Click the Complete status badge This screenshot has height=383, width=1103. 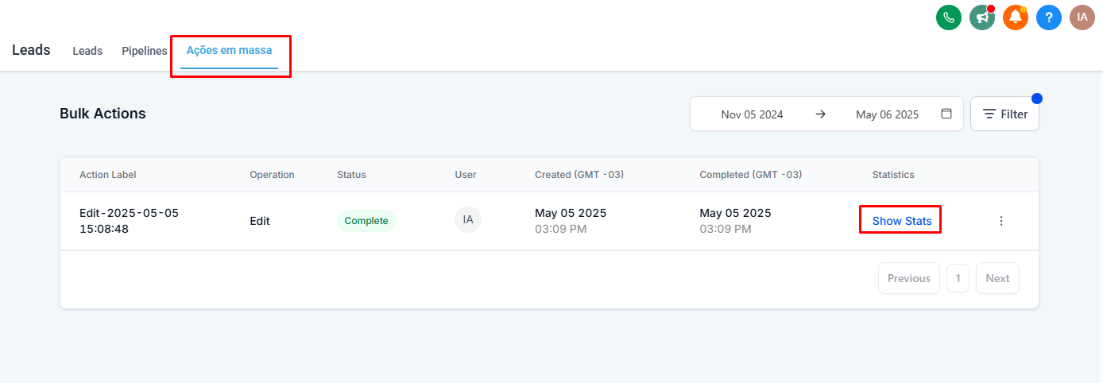click(366, 221)
